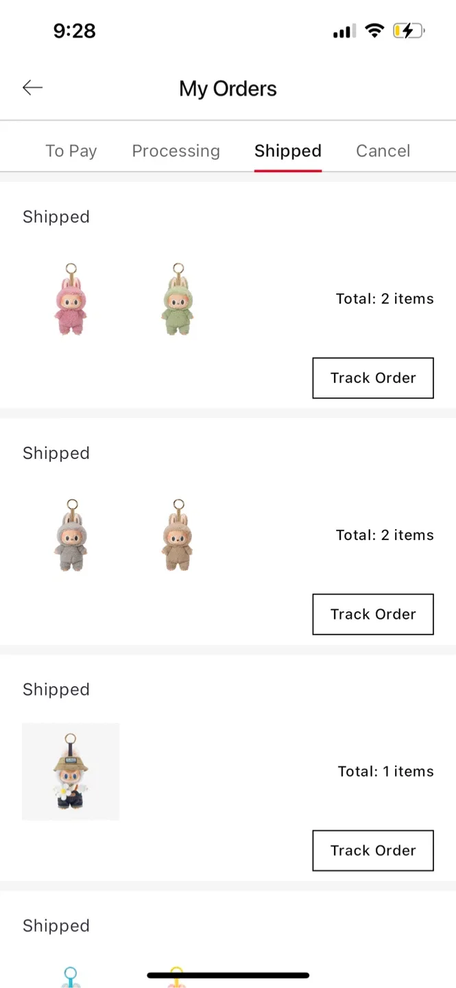Track the pink and green keychain order
This screenshot has width=456, height=988.
tap(373, 378)
